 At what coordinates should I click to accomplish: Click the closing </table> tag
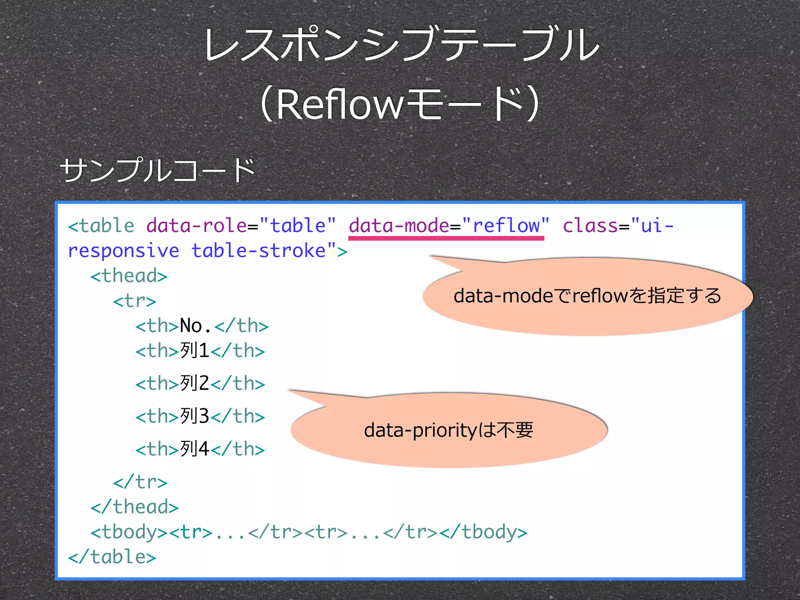tap(112, 557)
